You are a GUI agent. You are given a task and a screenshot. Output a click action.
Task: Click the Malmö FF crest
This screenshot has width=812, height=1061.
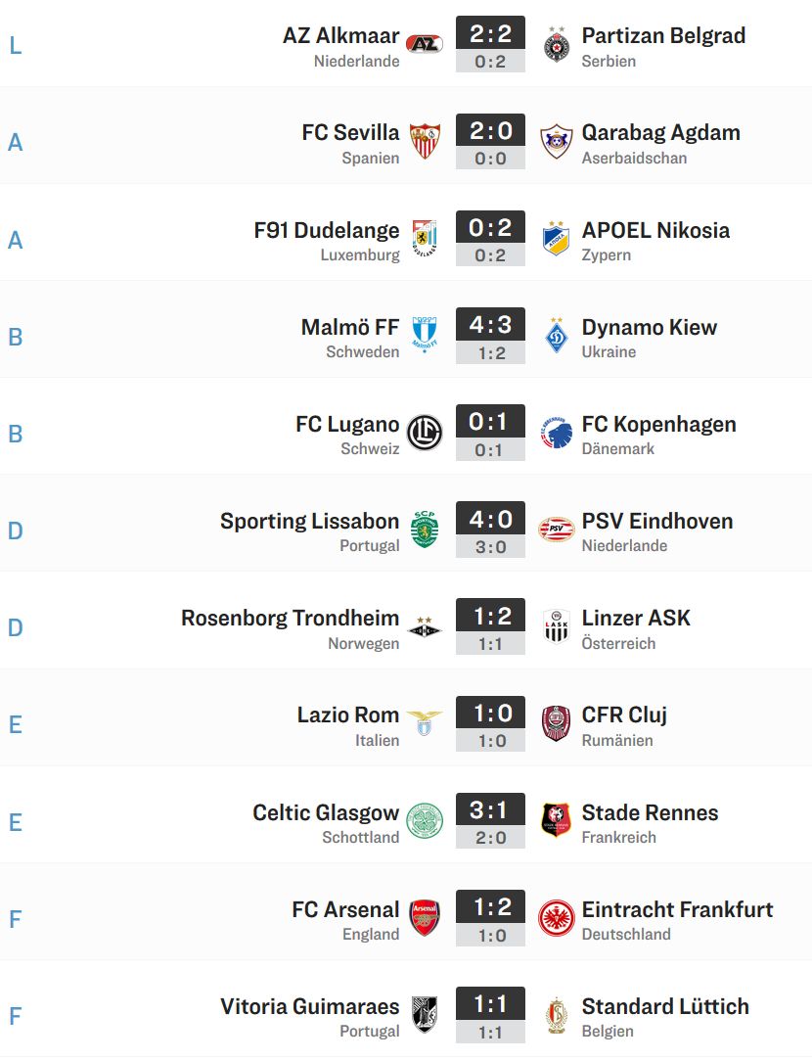click(x=425, y=335)
